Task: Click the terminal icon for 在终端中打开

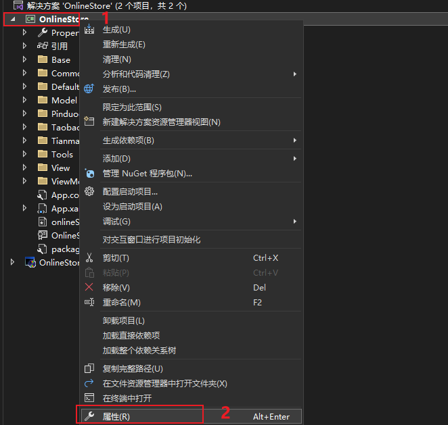Action: pyautogui.click(x=89, y=399)
